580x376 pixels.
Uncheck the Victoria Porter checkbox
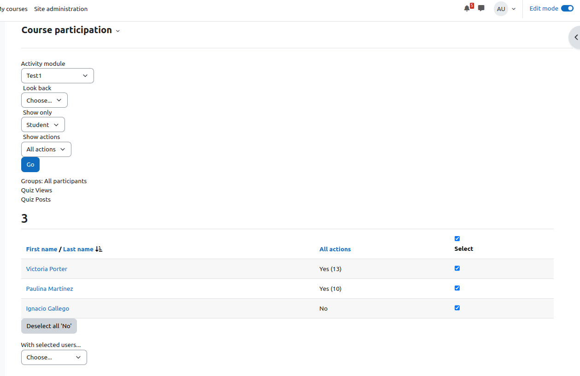point(457,268)
